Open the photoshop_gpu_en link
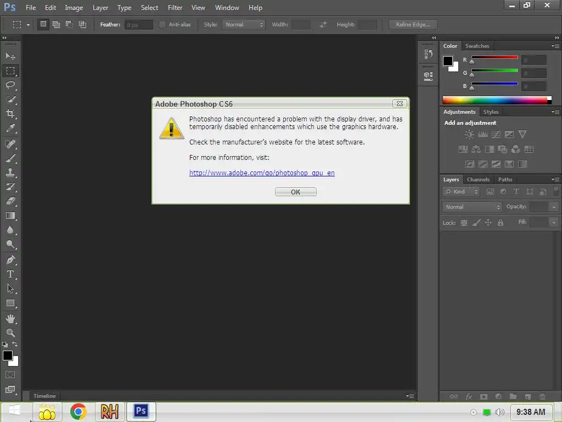The width and height of the screenshot is (562, 422). point(262,173)
